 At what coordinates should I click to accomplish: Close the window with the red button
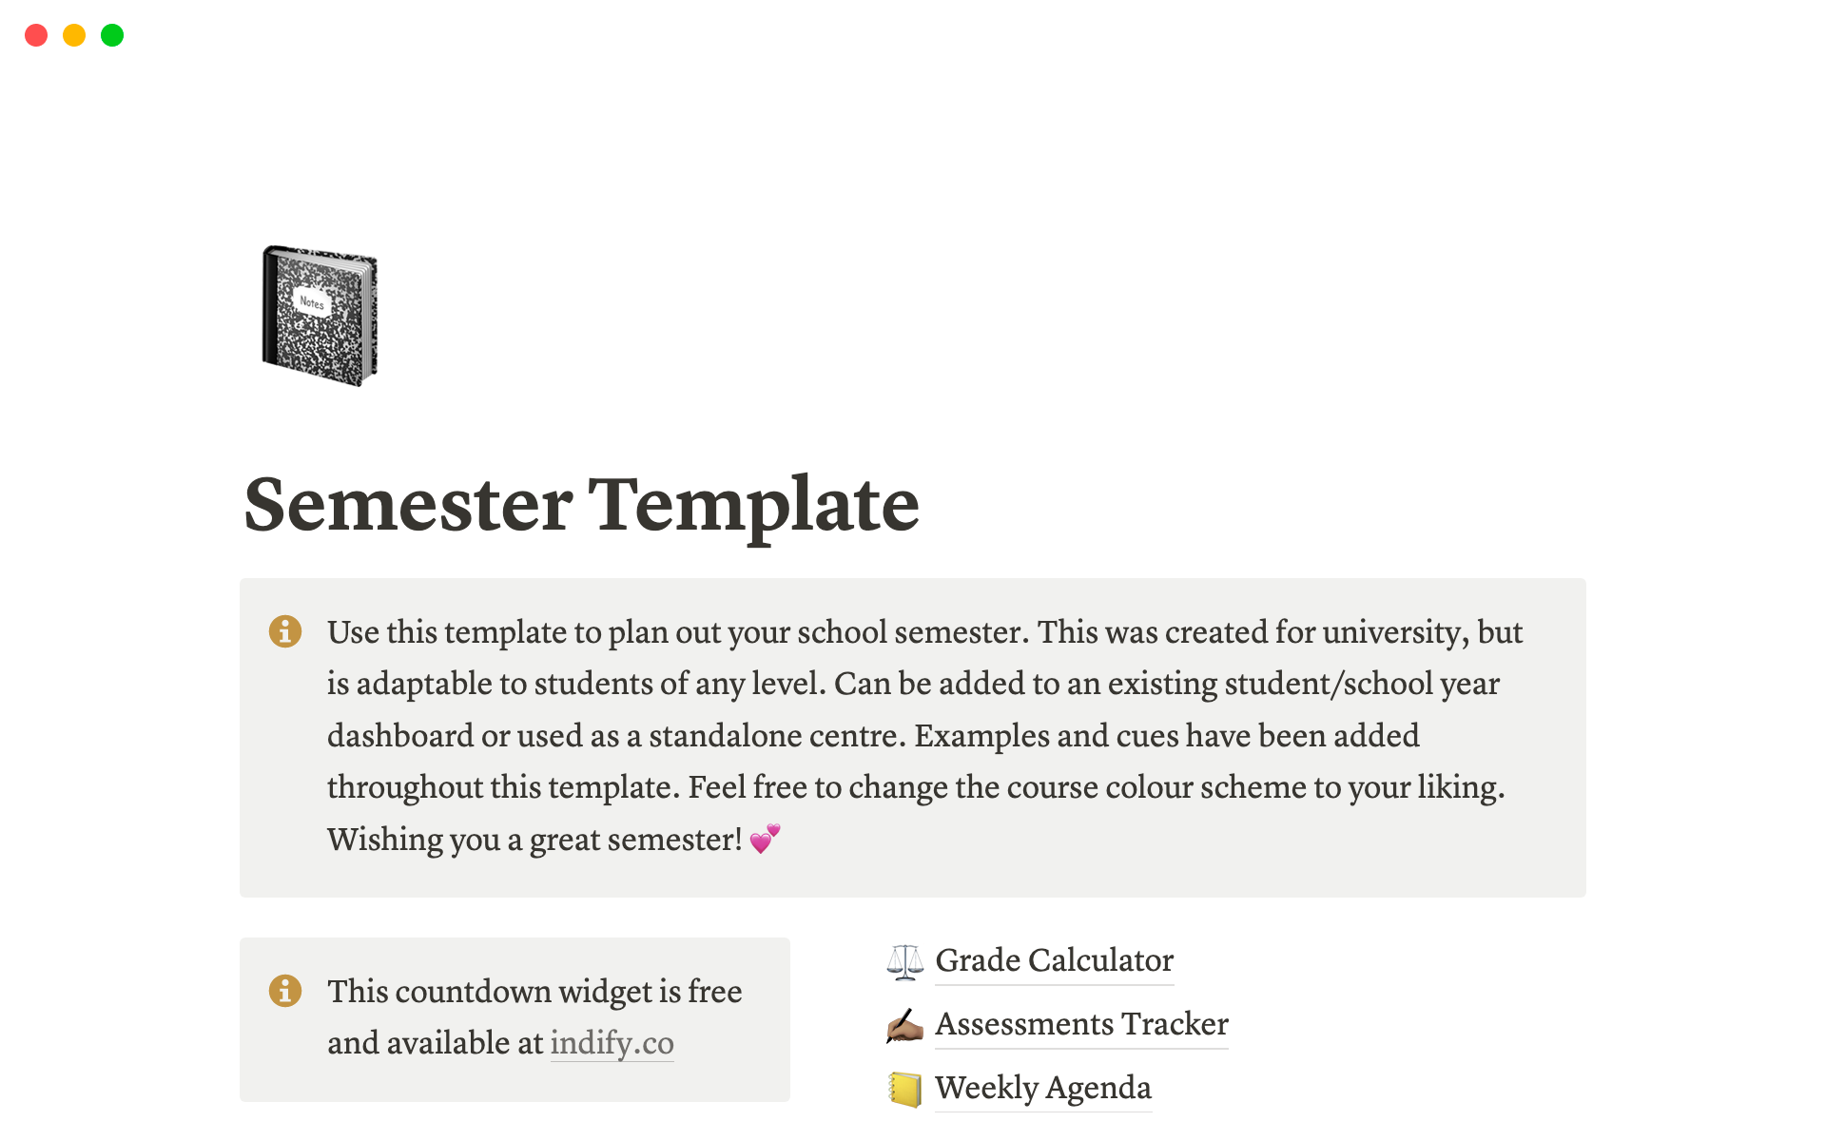point(36,35)
